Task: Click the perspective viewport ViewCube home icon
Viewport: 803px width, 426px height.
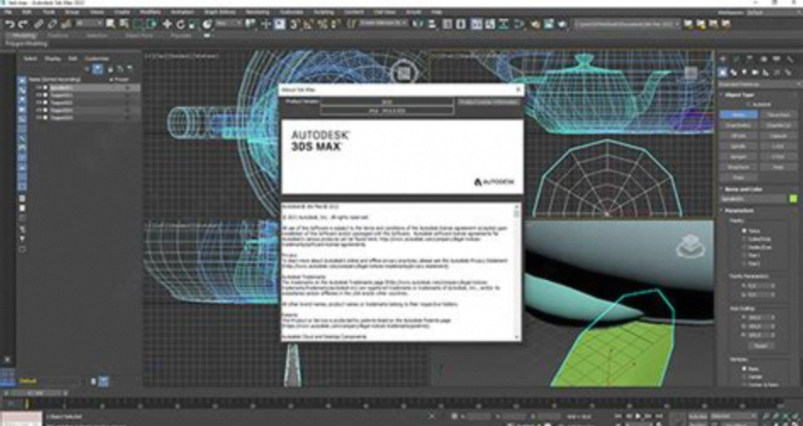Action: (691, 246)
